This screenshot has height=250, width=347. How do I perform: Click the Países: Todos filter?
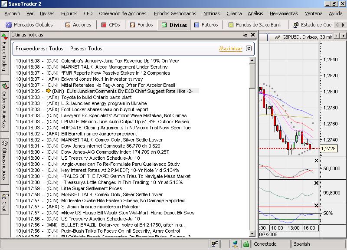[86, 49]
